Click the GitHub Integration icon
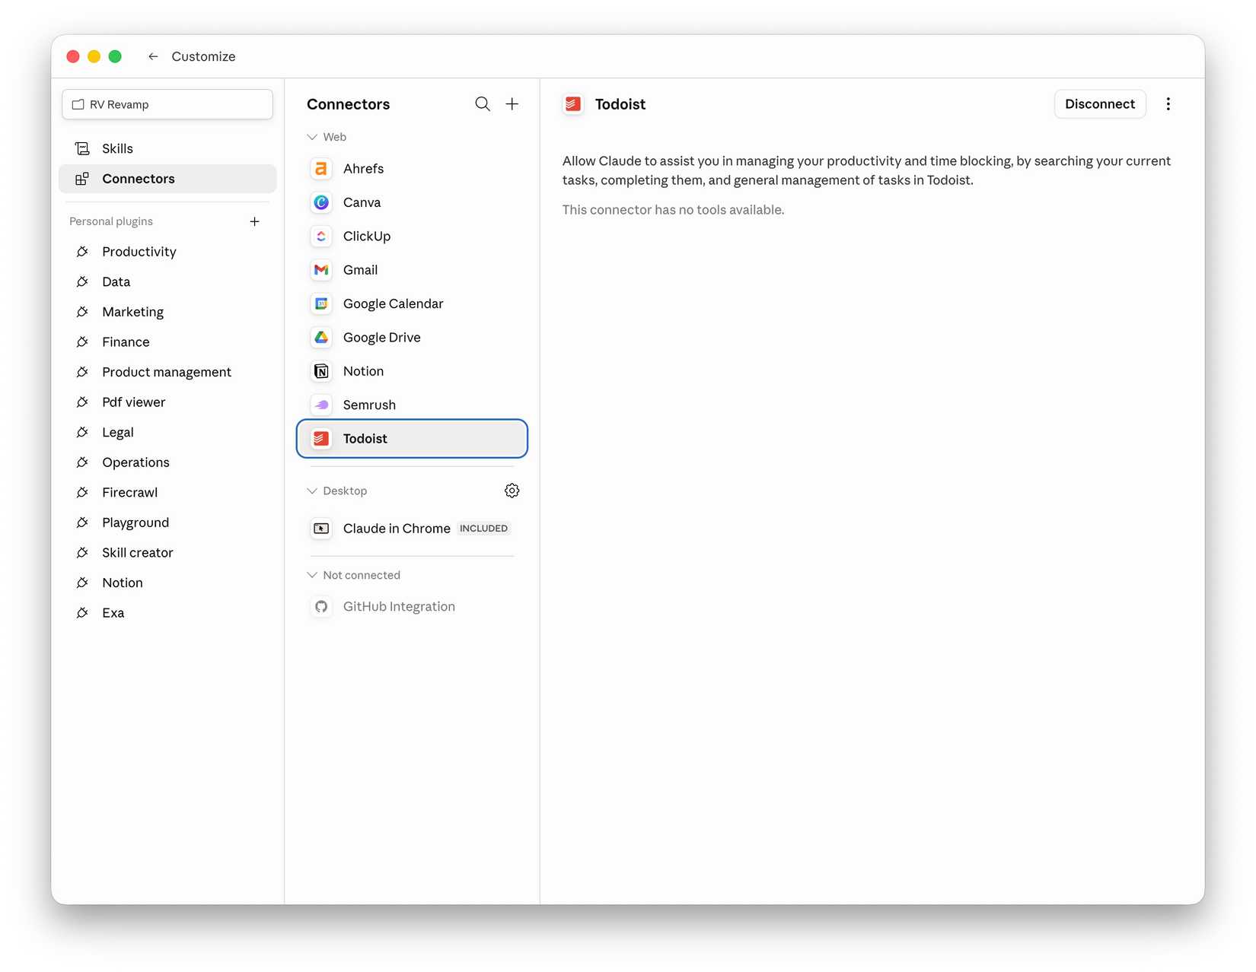Viewport: 1256px width, 972px height. click(x=321, y=607)
